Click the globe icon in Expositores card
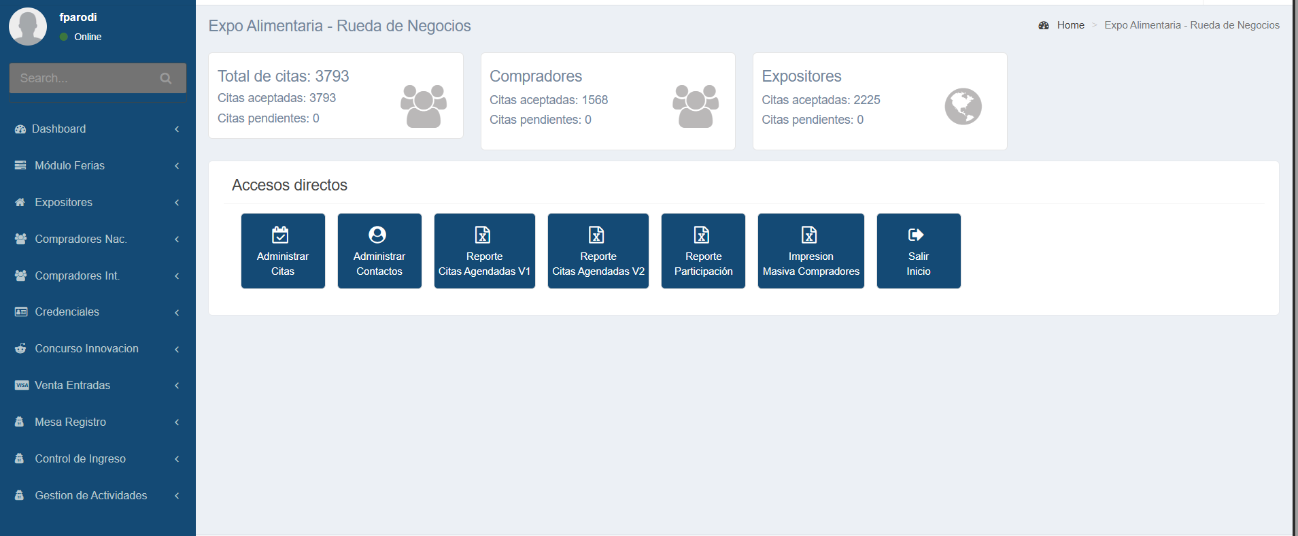The image size is (1298, 536). pyautogui.click(x=963, y=107)
